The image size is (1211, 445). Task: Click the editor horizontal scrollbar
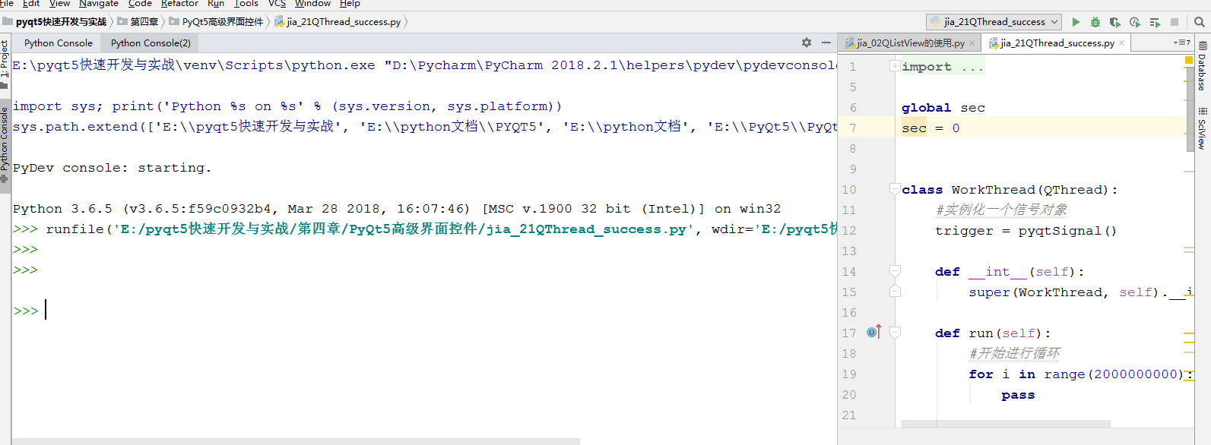(x=1006, y=423)
